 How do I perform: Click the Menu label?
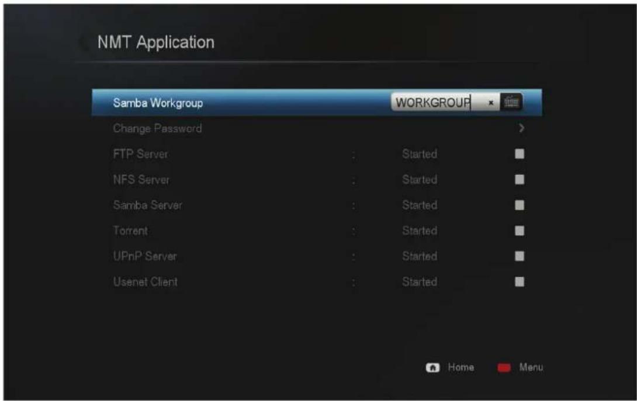pos(531,367)
